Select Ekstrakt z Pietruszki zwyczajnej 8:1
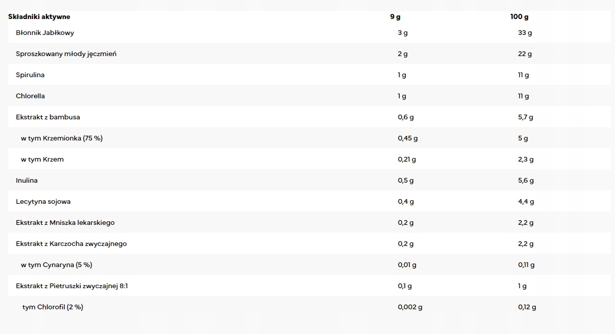Image resolution: width=615 pixels, height=334 pixels. pos(72,286)
